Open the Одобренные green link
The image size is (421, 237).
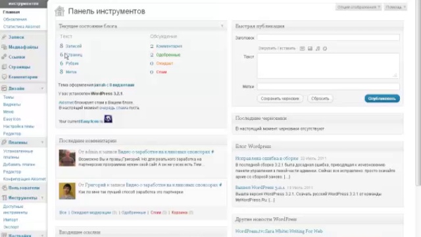click(168, 55)
